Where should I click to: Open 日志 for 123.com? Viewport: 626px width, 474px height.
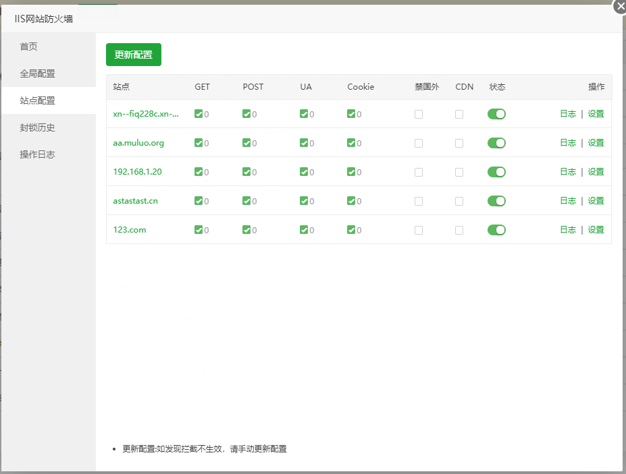568,230
